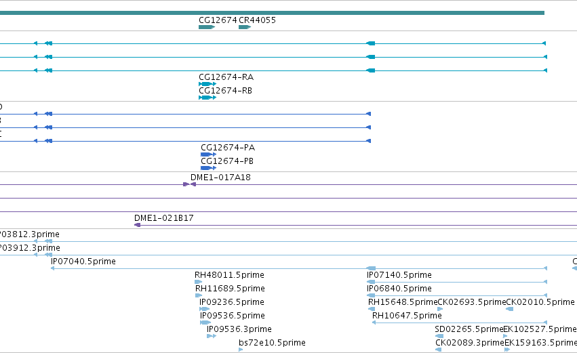The image size is (577, 353).
Task: Click the bs72e10.5prime EST glyph
Action: 241,350
